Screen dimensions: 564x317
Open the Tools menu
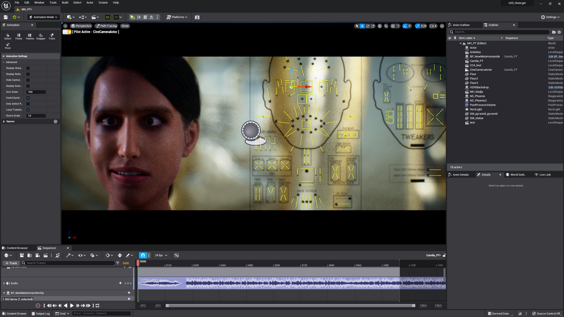53,3
